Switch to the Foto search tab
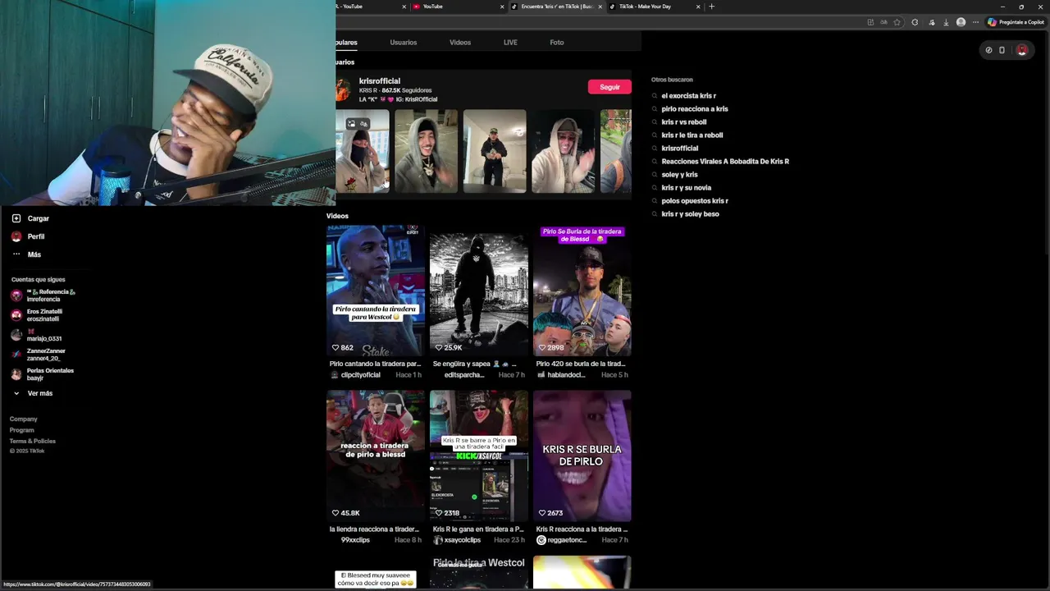The image size is (1050, 591). [x=557, y=43]
